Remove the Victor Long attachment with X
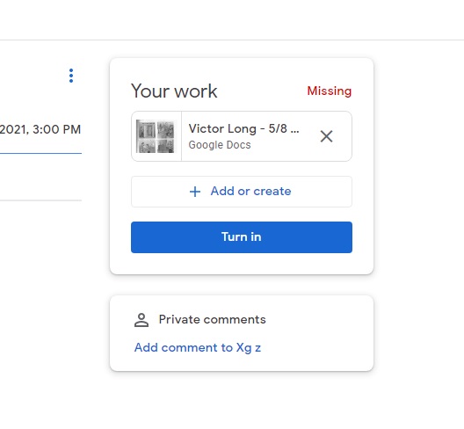Viewport: 464px width, 429px height. [326, 136]
